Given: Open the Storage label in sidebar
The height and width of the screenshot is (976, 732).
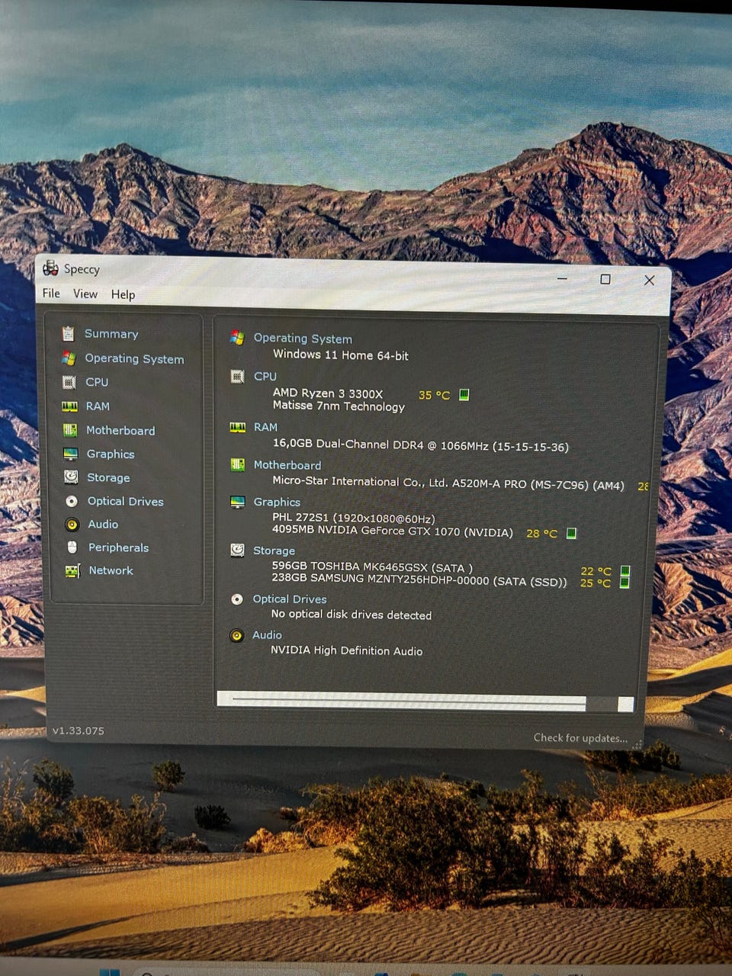Looking at the screenshot, I should [108, 477].
